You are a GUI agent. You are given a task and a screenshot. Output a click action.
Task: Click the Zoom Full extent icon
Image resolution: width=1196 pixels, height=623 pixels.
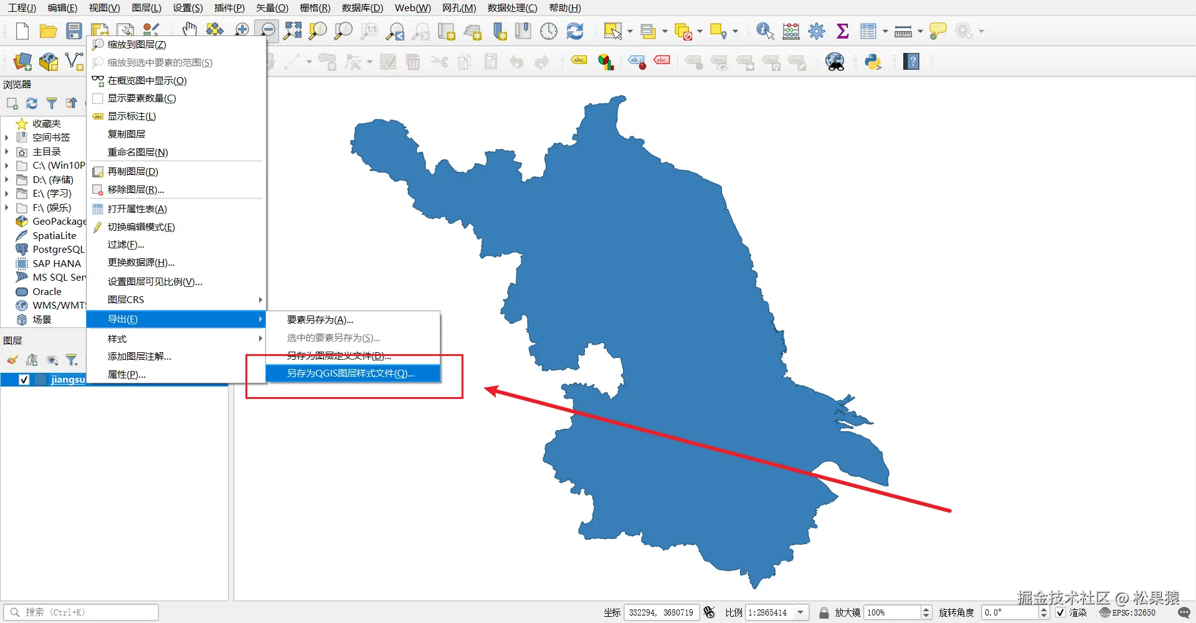pyautogui.click(x=293, y=31)
